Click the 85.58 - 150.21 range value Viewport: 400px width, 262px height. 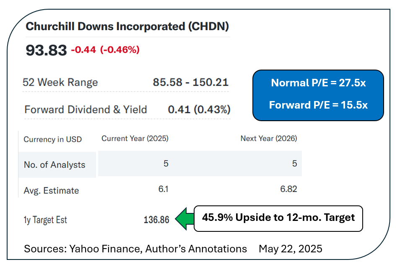[191, 82]
